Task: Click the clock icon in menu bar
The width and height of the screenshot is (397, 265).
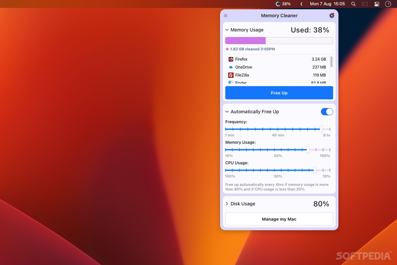Action: (388, 4)
